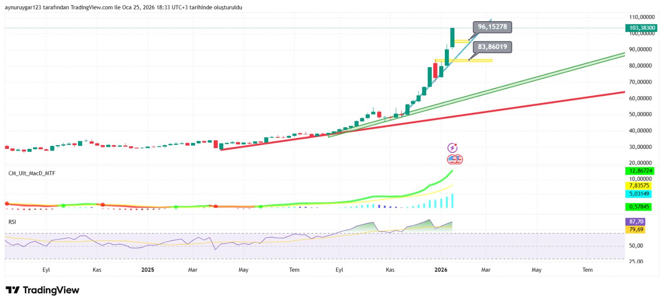The width and height of the screenshot is (664, 304).
Task: Click the purple lightning news event icon
Action: [452, 148]
